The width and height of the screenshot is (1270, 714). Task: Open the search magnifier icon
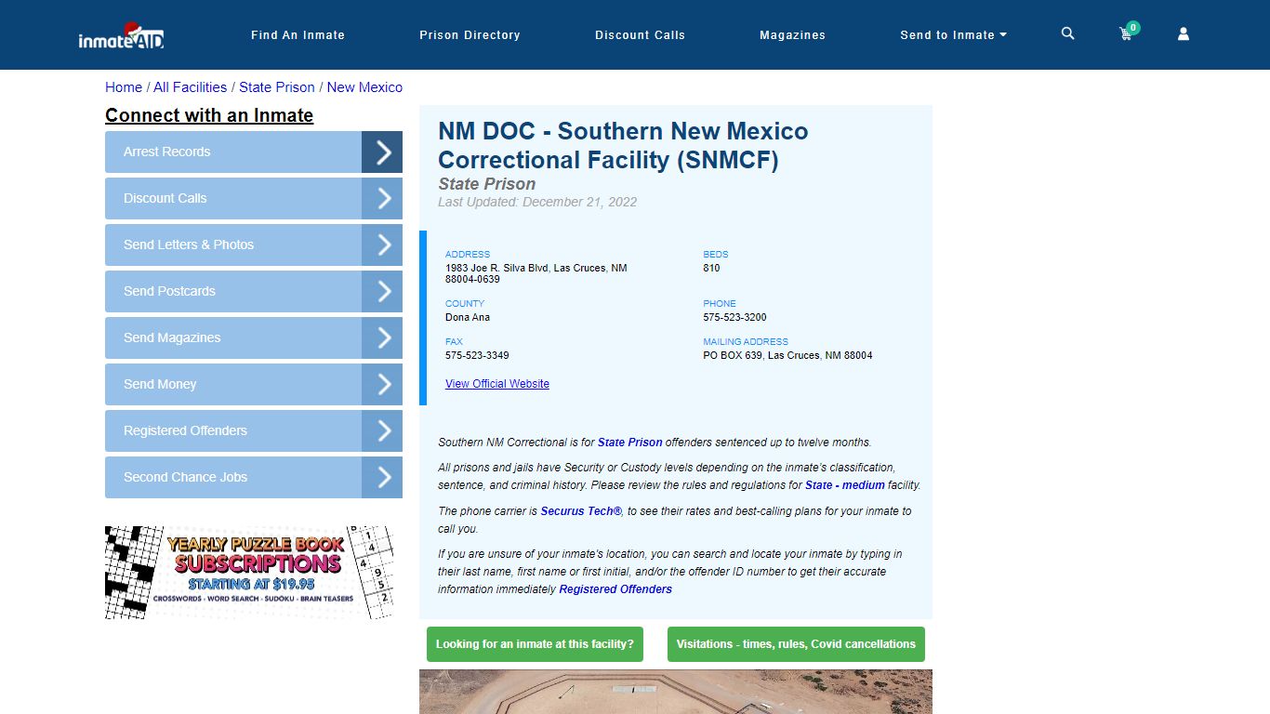pyautogui.click(x=1067, y=33)
